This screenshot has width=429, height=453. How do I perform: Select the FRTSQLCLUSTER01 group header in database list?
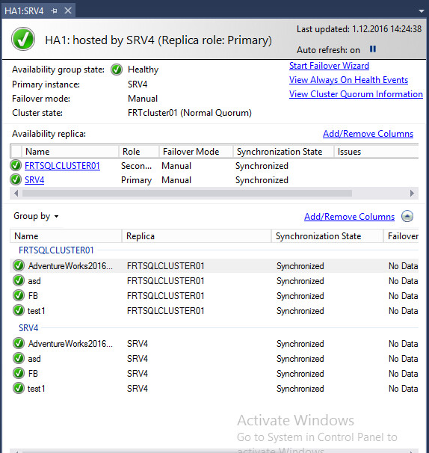56,250
